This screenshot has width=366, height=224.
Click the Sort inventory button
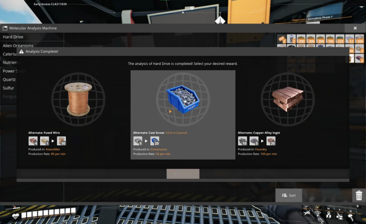pos(289,195)
